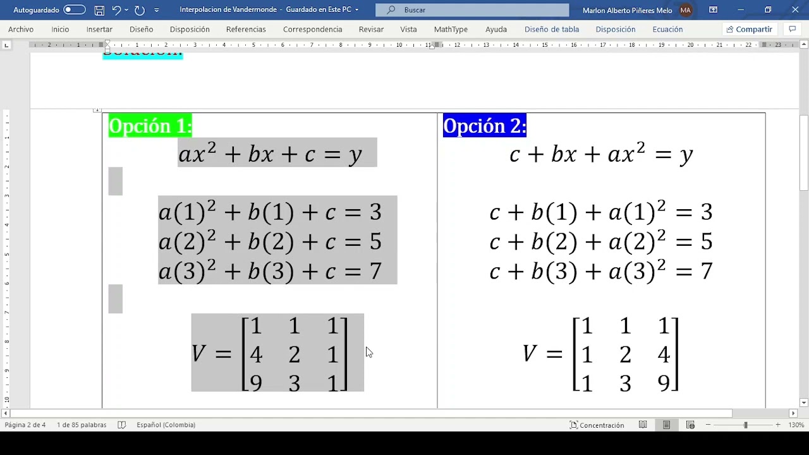Switch to the Inicio tab
809x455 pixels.
pyautogui.click(x=60, y=29)
